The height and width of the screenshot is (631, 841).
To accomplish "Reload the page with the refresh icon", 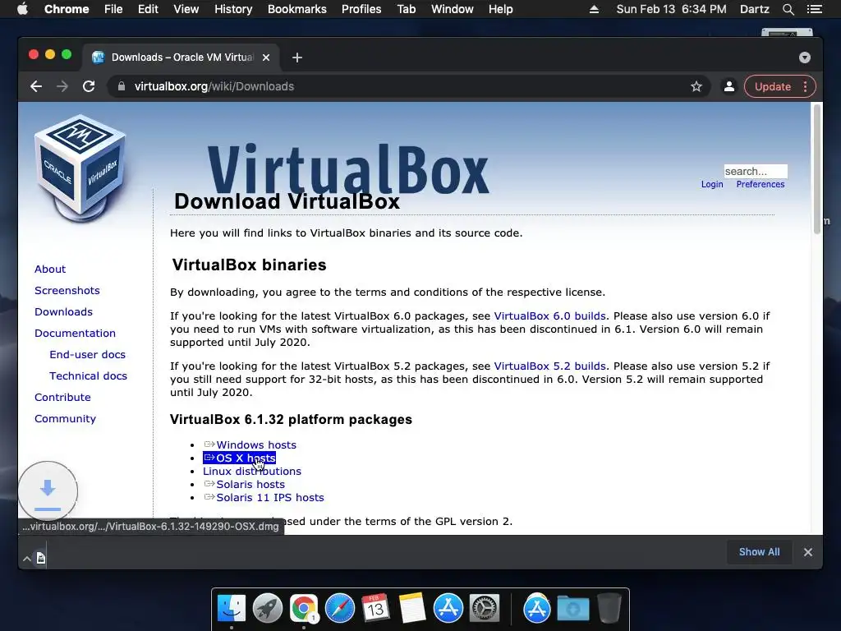I will pyautogui.click(x=89, y=86).
